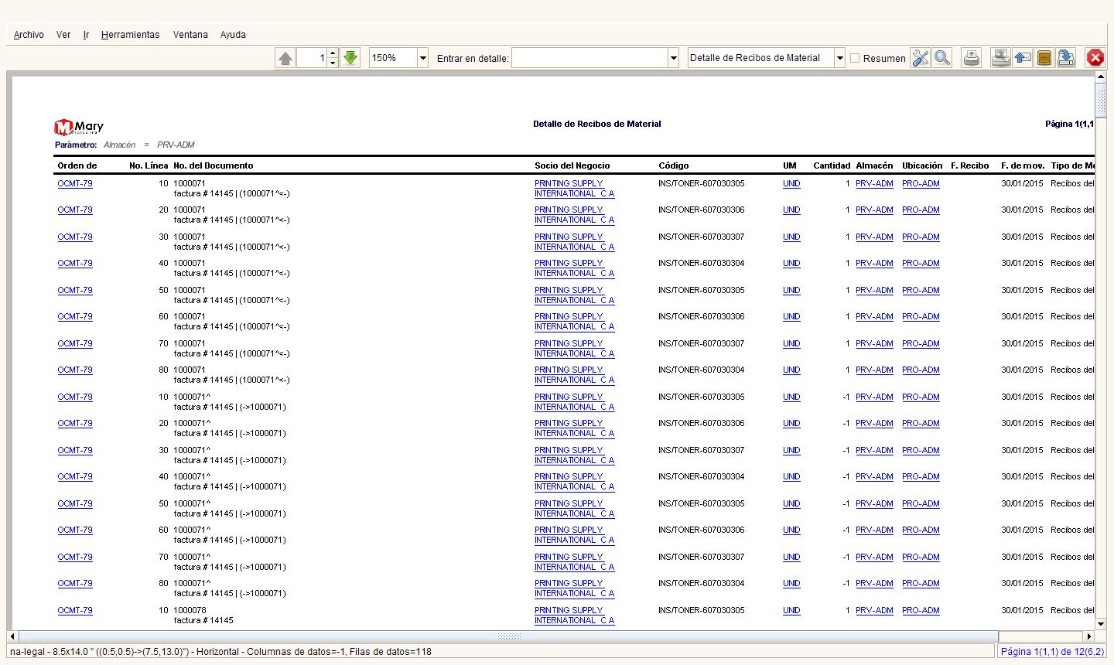1114x665 pixels.
Task: Click the magnifying glass search icon
Action: [941, 58]
